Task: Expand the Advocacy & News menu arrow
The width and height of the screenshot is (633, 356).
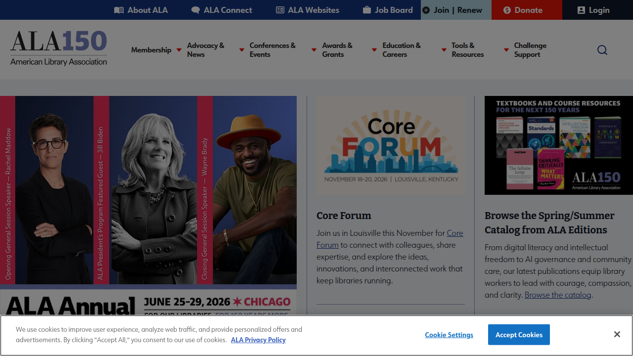Action: point(242,50)
